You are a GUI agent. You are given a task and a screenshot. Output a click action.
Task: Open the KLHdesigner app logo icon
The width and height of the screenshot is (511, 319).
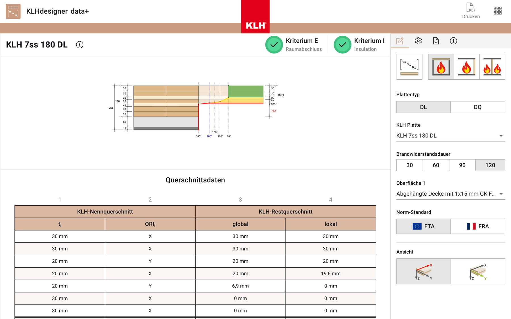13,11
